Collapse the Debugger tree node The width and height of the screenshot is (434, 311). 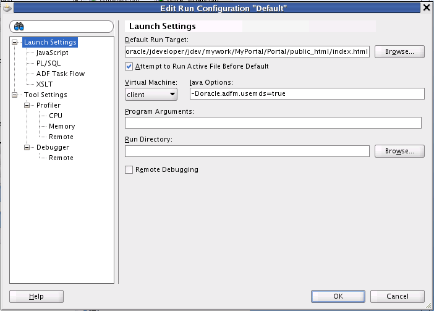(27, 148)
